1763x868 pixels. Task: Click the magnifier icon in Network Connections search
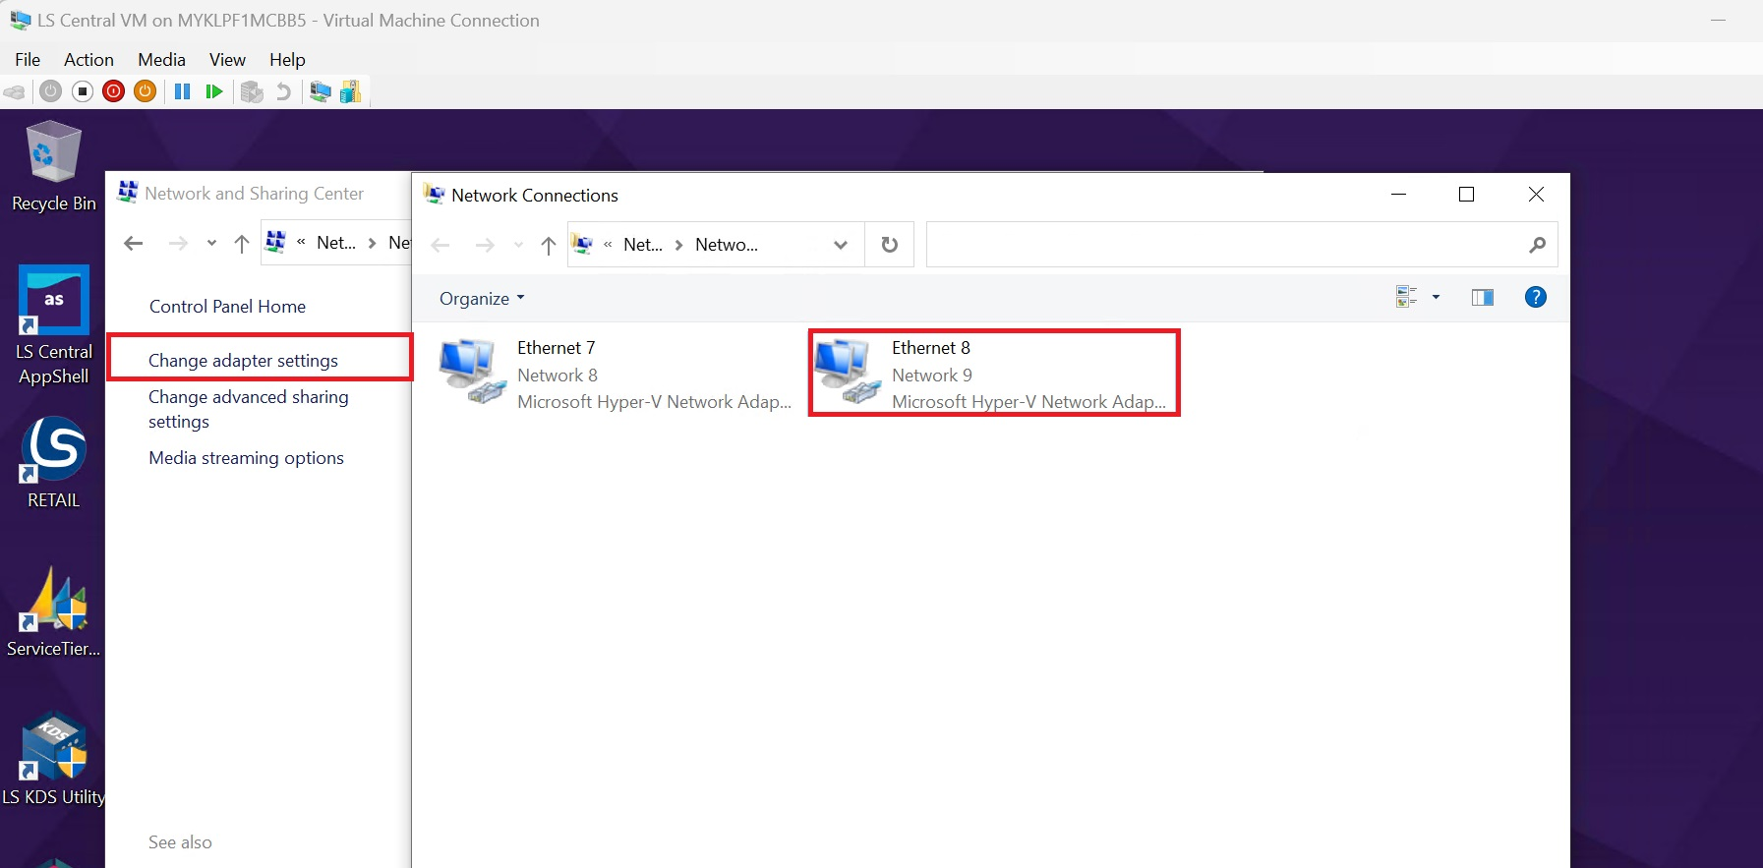tap(1538, 245)
